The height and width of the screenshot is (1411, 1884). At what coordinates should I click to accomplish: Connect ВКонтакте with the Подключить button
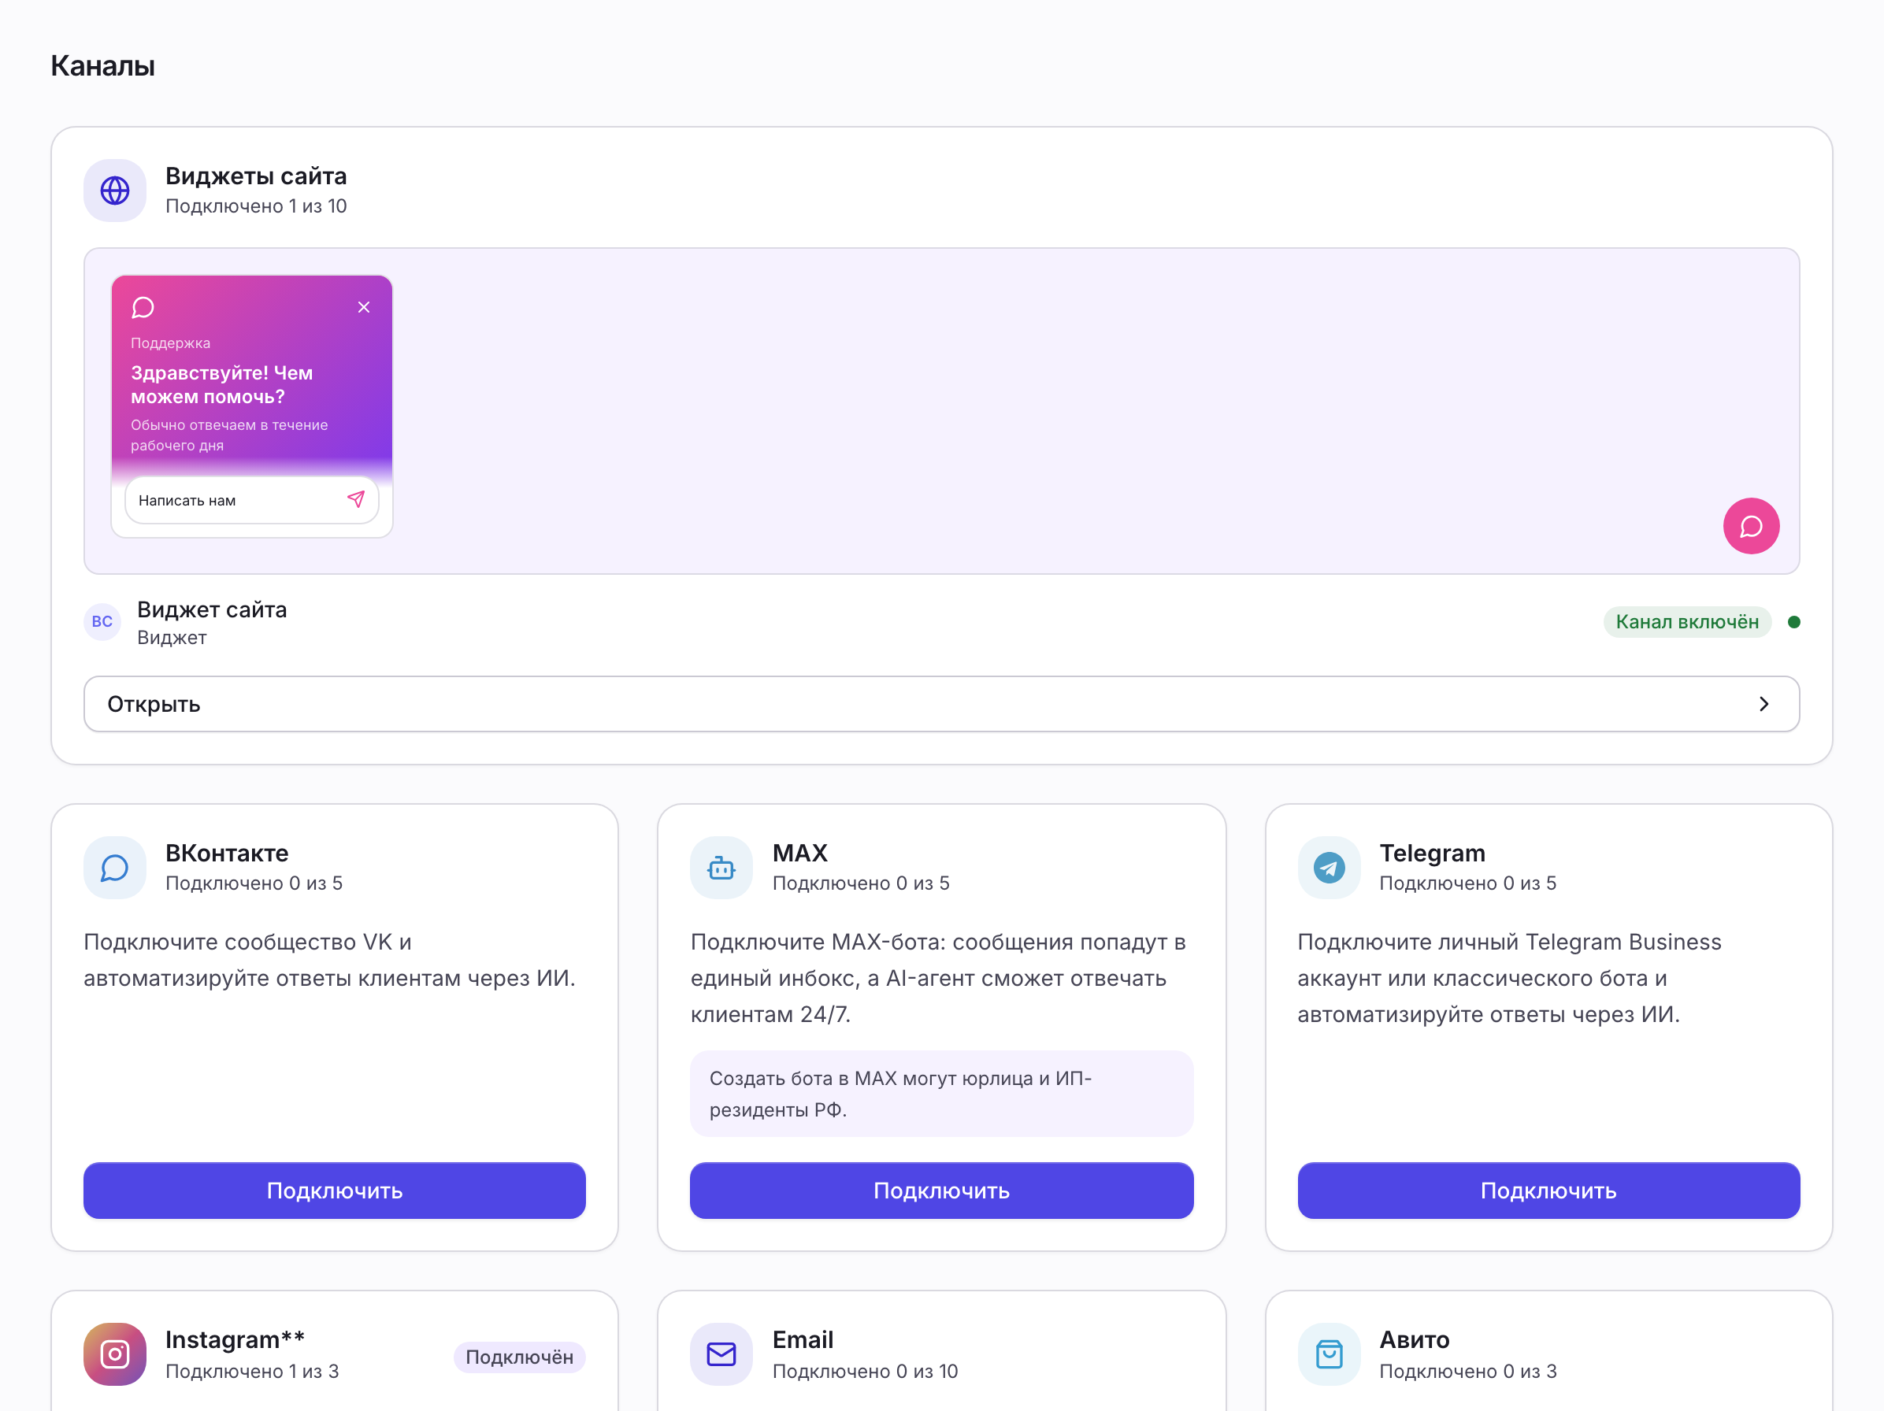[334, 1191]
